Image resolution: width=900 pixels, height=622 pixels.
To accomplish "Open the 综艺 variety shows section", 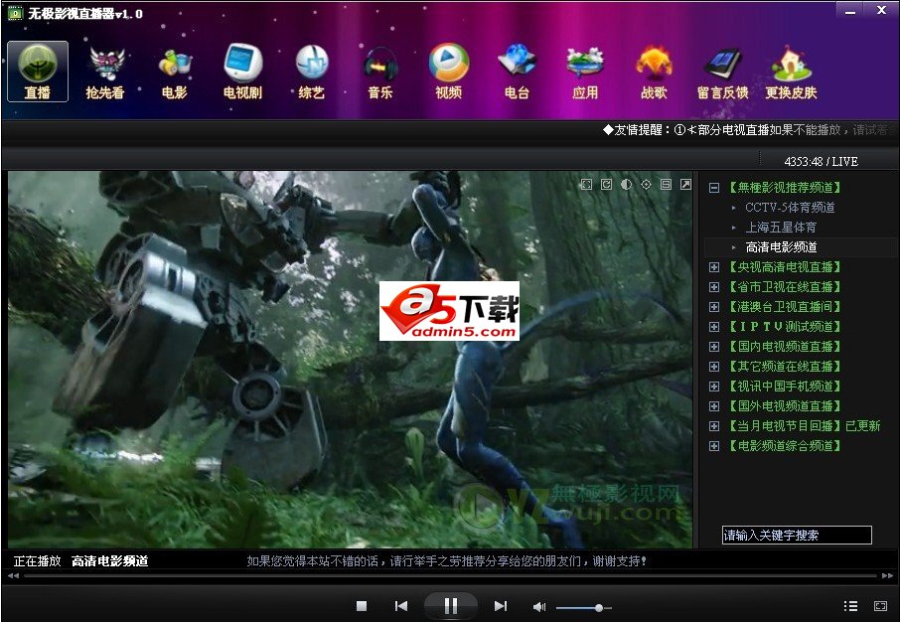I will click(x=312, y=72).
